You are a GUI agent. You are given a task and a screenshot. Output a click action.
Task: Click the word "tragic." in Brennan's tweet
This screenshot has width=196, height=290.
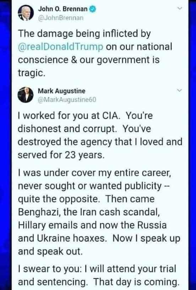(x=32, y=73)
